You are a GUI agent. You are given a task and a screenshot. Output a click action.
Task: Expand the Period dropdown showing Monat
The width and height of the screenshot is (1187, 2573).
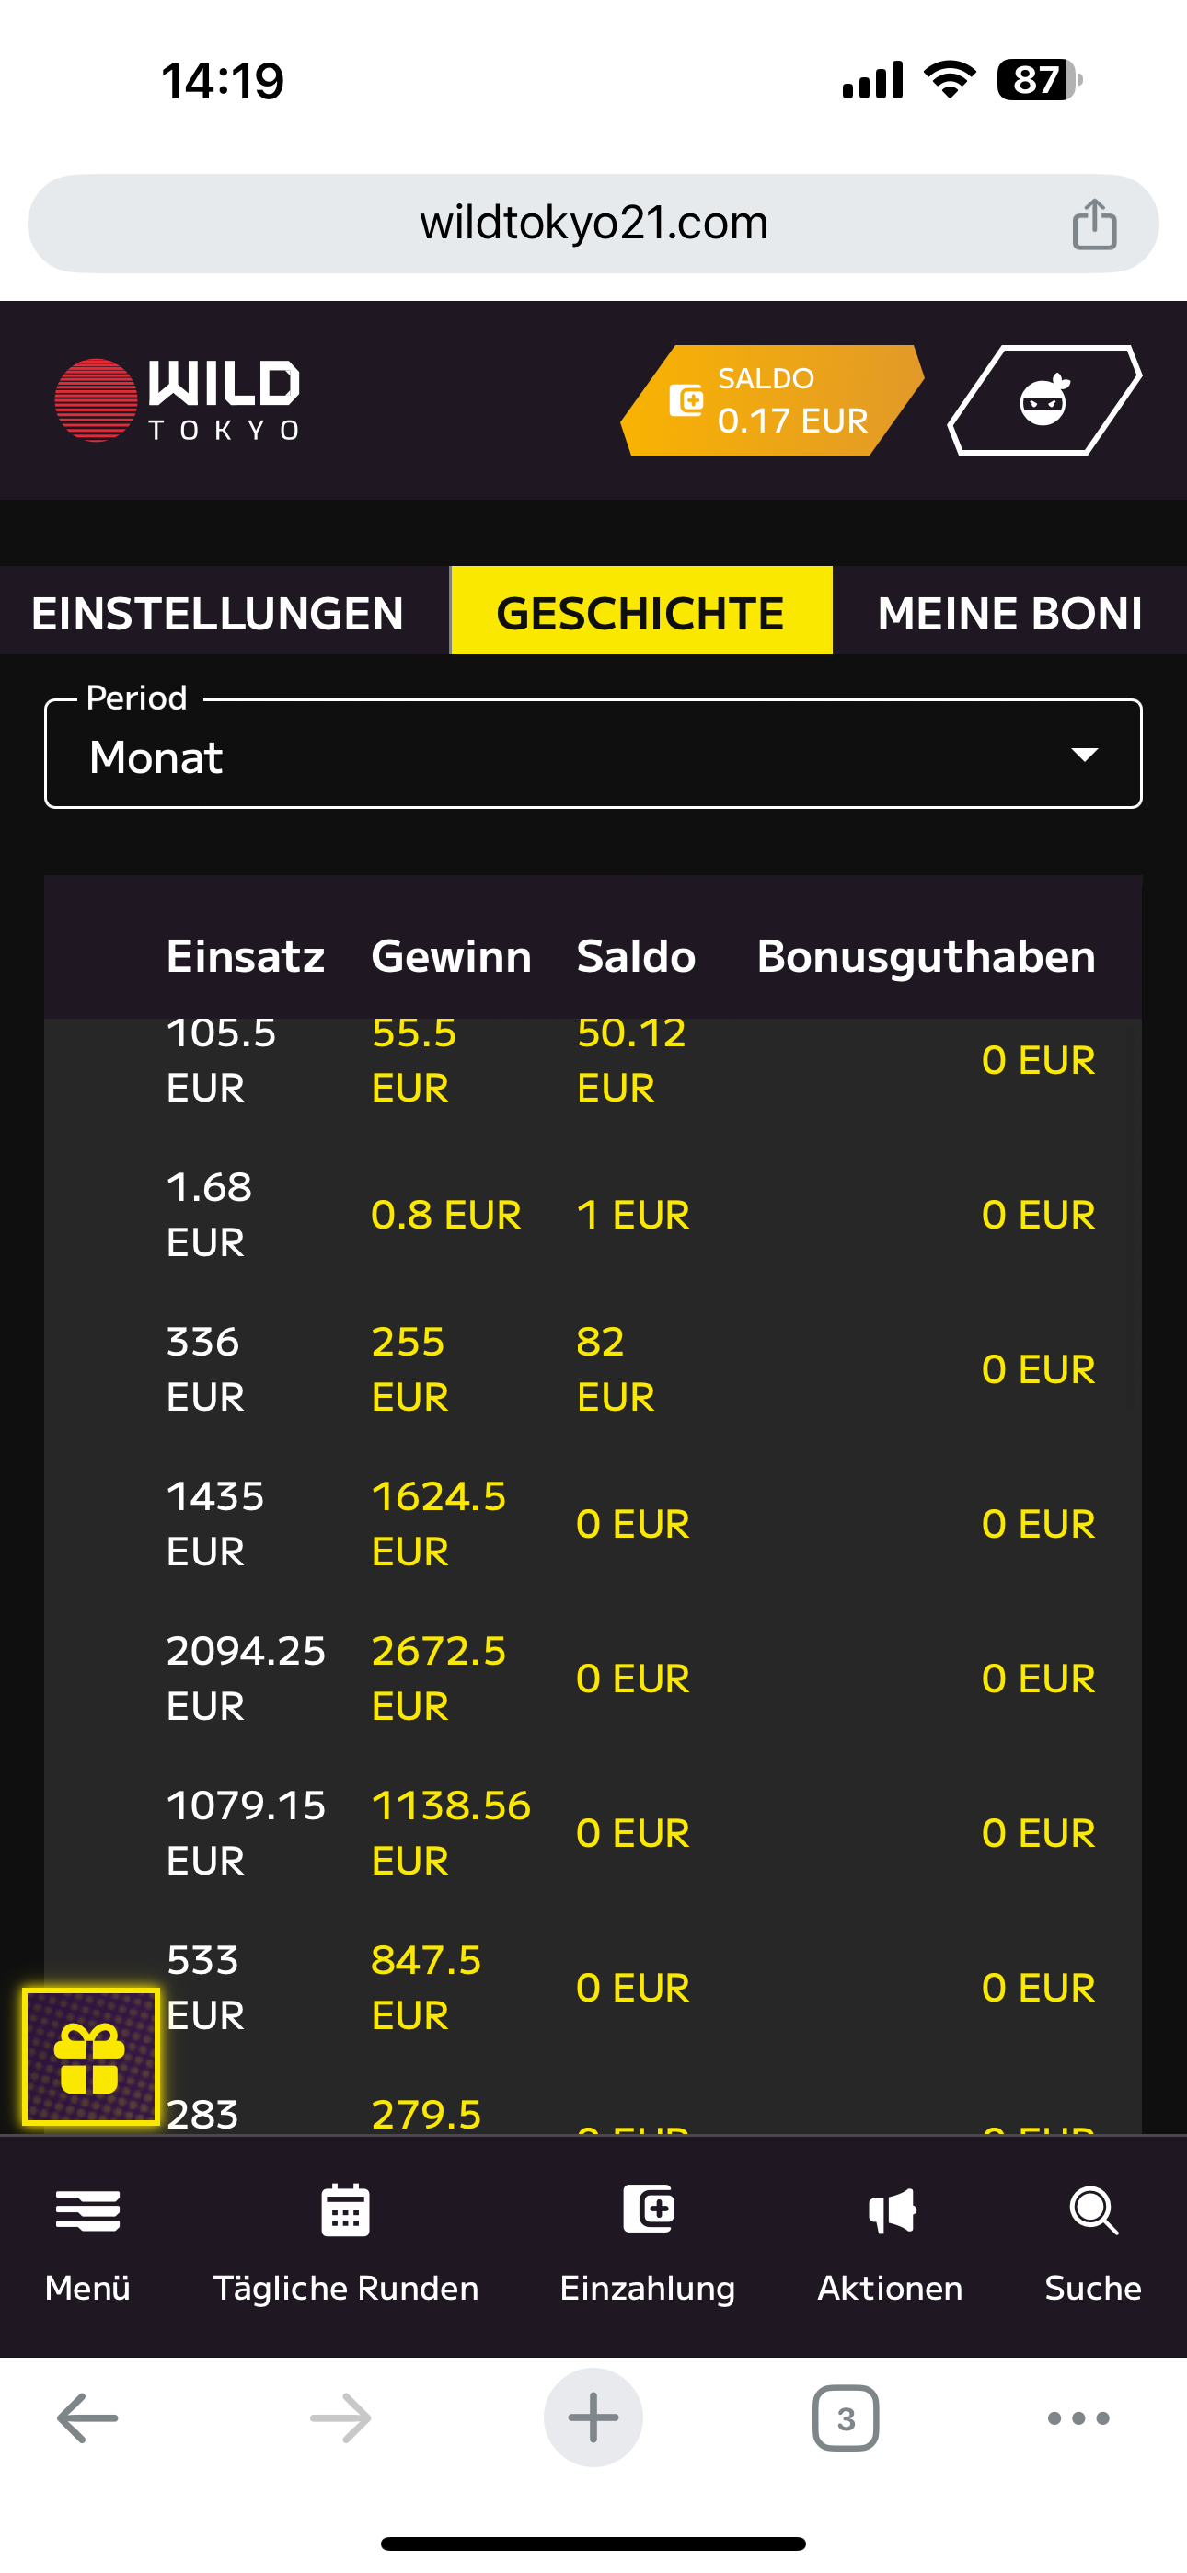tap(593, 756)
